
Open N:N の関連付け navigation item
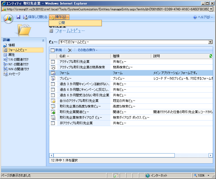(19, 69)
